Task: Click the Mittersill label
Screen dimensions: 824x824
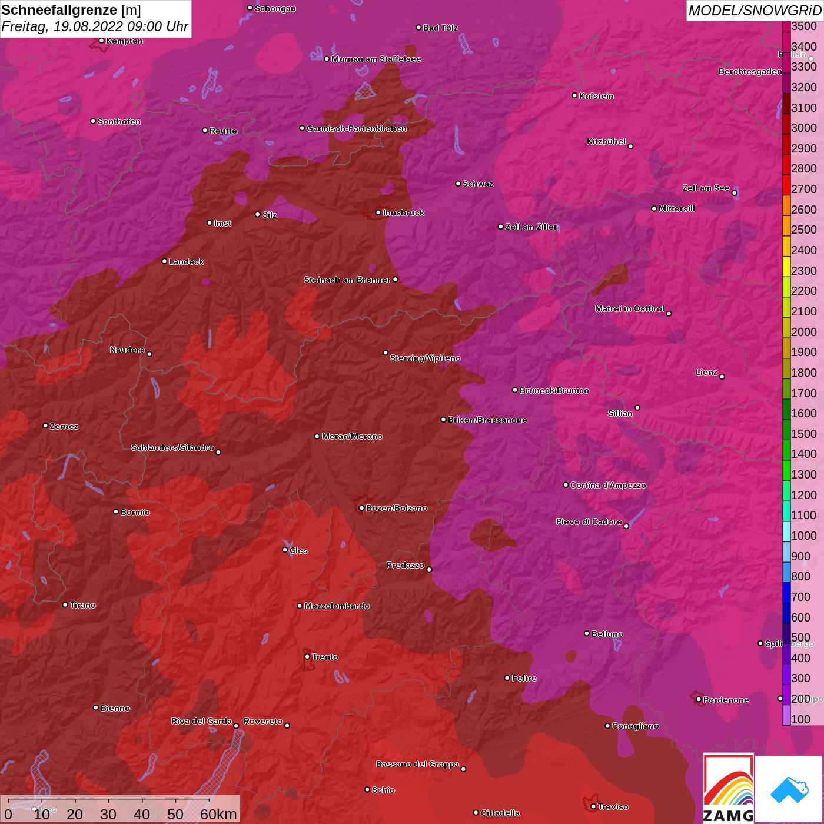Action: [677, 208]
